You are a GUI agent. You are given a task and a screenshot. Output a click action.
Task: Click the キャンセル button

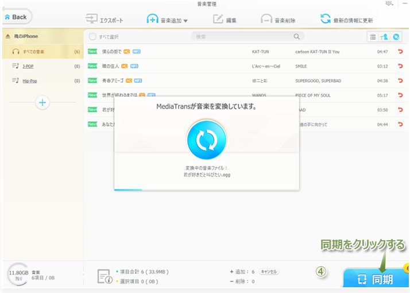click(x=269, y=272)
